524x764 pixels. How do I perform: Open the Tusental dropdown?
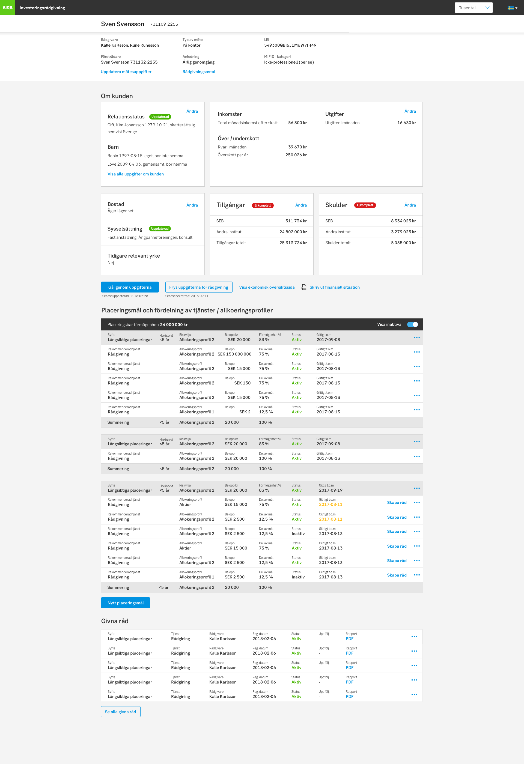474,8
